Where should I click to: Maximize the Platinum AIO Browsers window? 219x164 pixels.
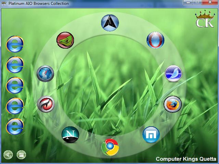point(197,2)
